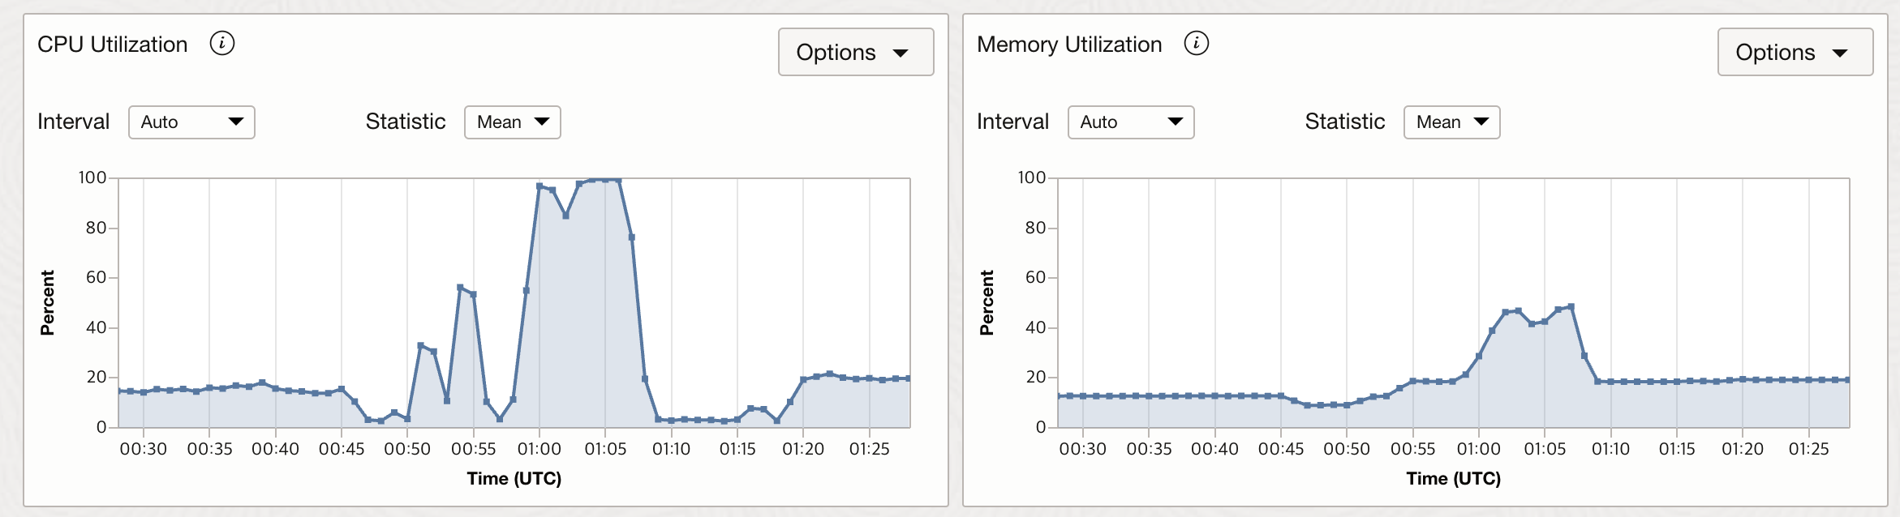
Task: Open the CPU Utilization Options menu
Action: point(855,53)
